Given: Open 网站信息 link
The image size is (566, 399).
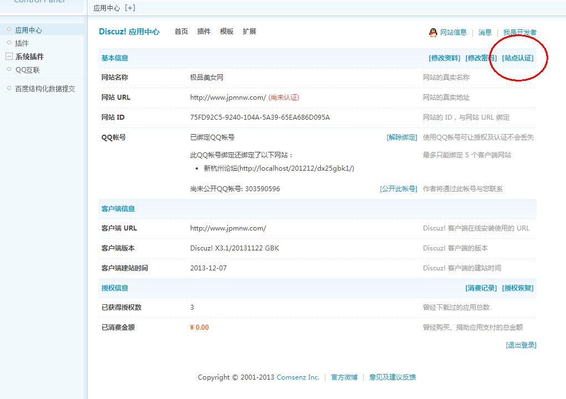Looking at the screenshot, I should (453, 33).
